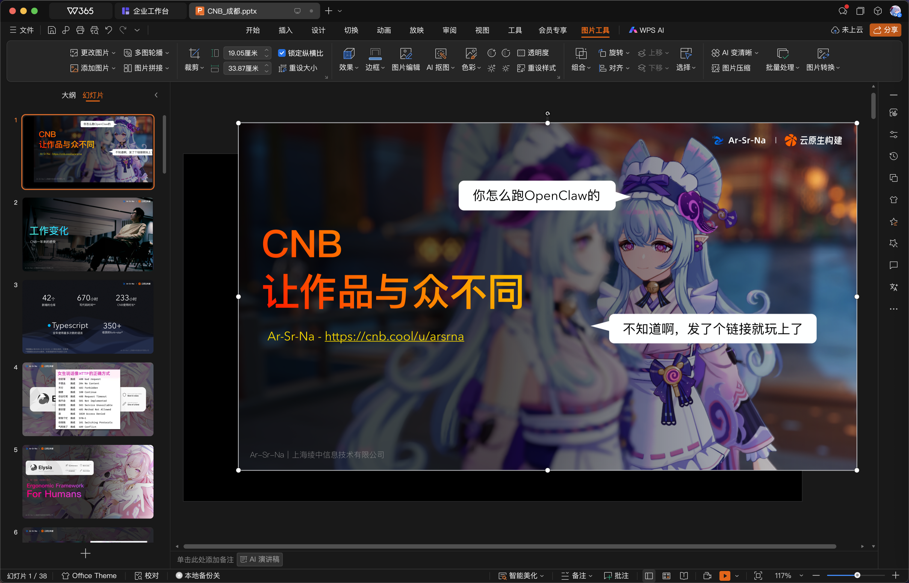Select slide 2 thumbnail 工作变化
This screenshot has height=583, width=909.
click(88, 234)
